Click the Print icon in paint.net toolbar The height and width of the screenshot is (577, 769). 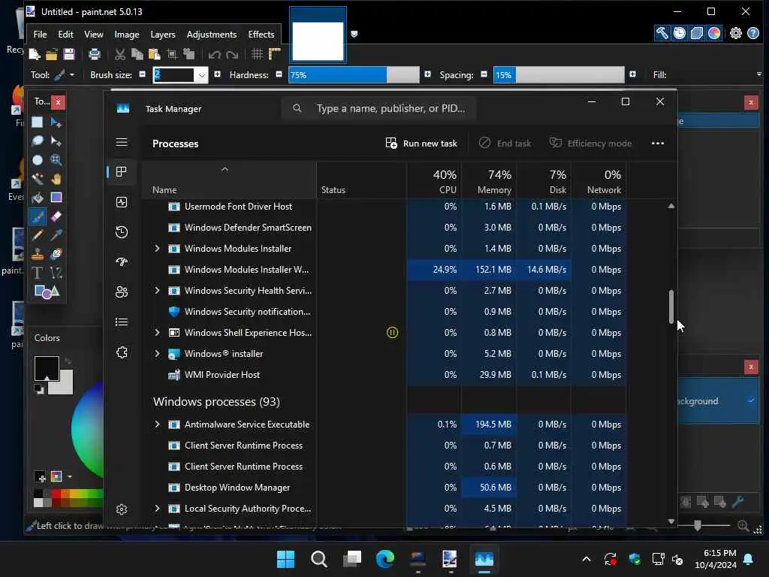pos(94,54)
